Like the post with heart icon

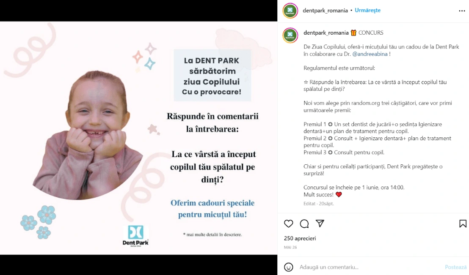[x=288, y=223]
